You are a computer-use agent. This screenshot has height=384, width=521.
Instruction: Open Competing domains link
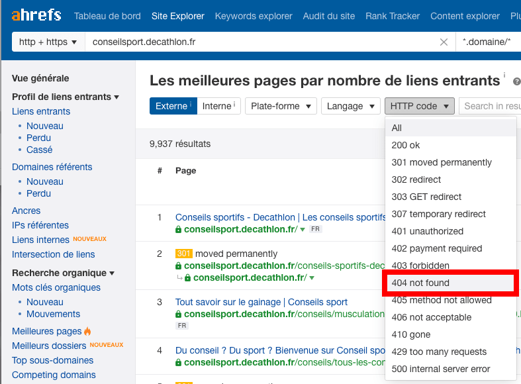pos(54,375)
